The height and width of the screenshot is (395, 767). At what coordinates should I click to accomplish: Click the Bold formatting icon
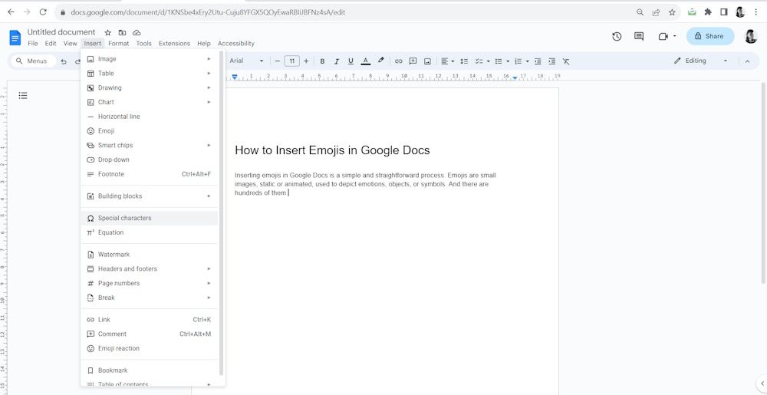click(322, 61)
